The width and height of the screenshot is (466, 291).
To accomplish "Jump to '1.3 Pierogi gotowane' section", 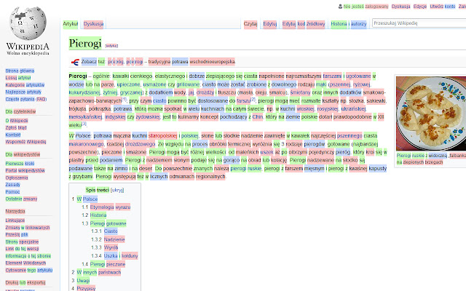I will (x=104, y=223).
